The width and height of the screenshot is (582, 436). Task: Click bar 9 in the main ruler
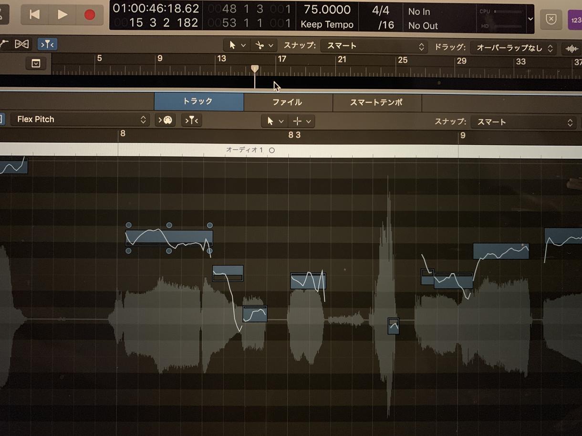tap(160, 58)
